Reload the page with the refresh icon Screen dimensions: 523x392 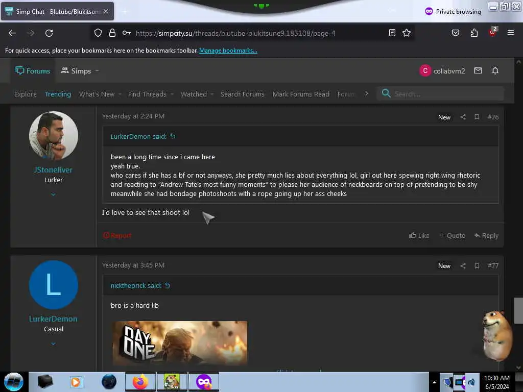click(49, 33)
